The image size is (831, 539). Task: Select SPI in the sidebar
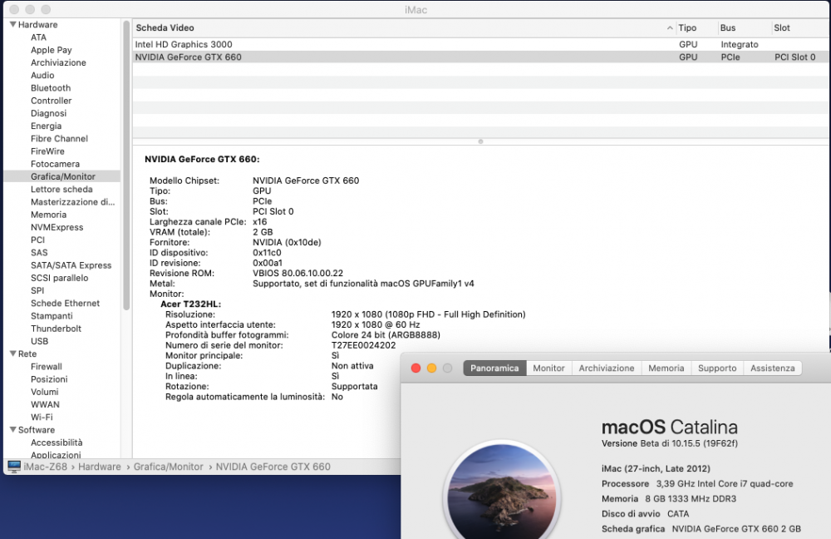[37, 291]
